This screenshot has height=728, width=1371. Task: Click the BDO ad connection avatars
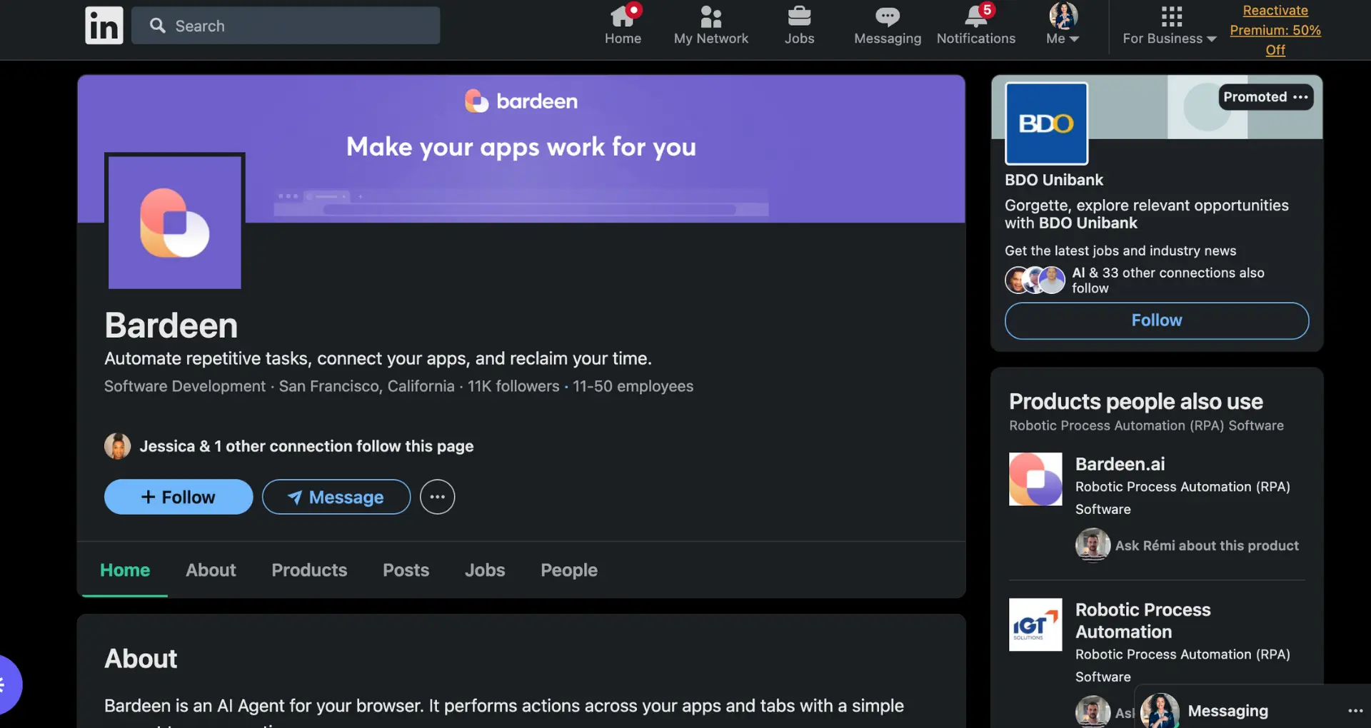(1035, 280)
